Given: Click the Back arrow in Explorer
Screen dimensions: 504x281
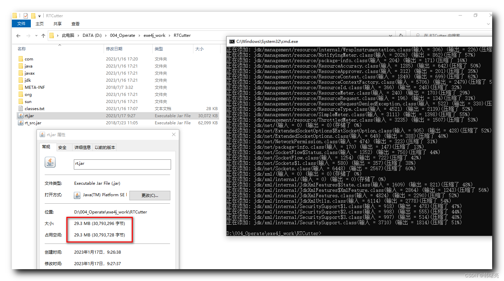Looking at the screenshot, I should (18, 35).
